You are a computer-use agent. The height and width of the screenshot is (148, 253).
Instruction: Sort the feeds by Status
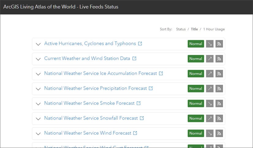click(181, 29)
